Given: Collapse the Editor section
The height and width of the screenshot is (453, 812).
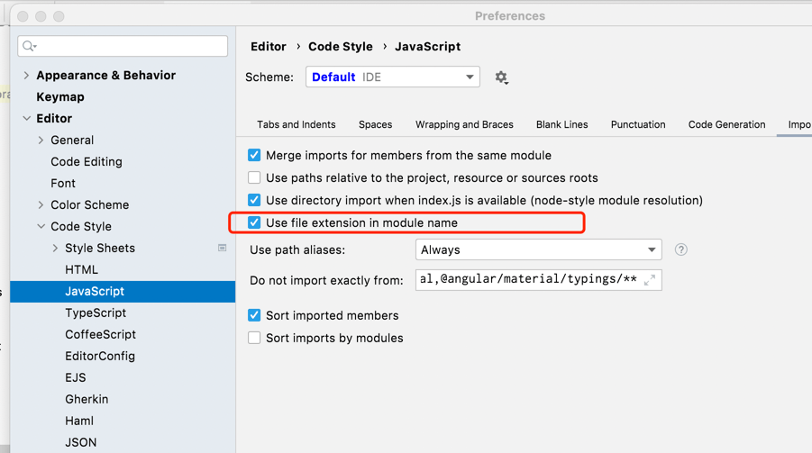Looking at the screenshot, I should 26,119.
